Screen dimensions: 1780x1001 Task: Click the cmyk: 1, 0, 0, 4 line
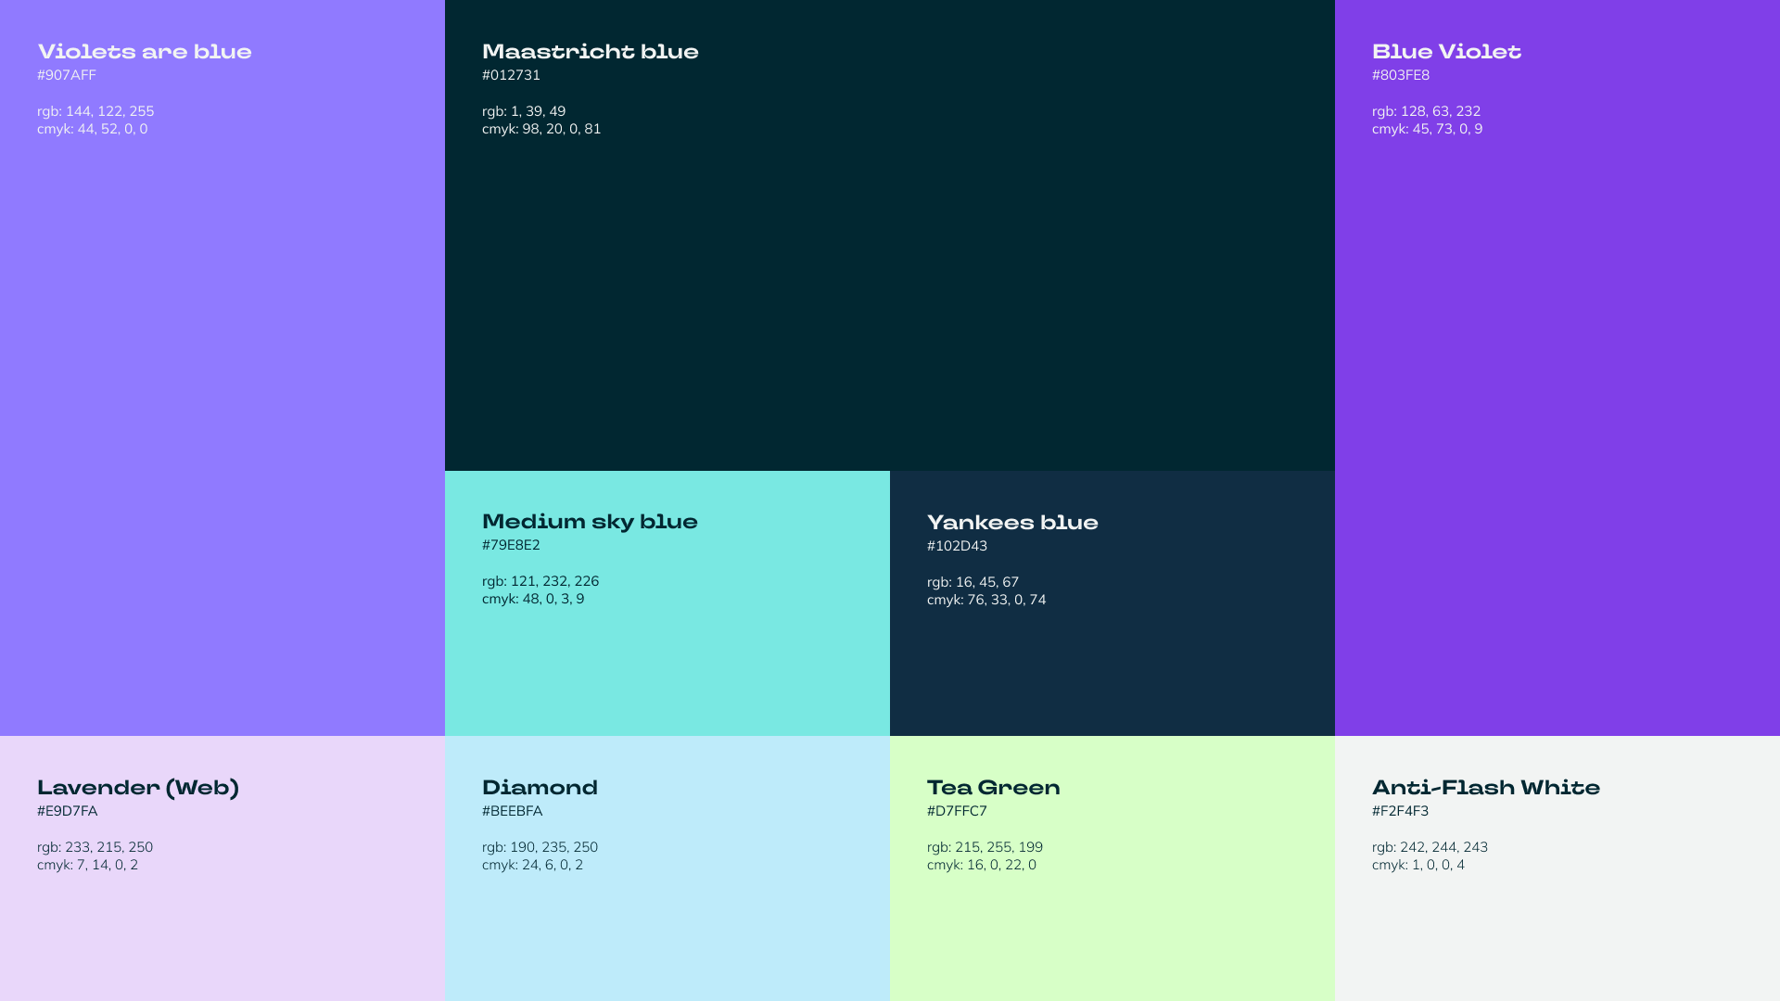point(1418,865)
